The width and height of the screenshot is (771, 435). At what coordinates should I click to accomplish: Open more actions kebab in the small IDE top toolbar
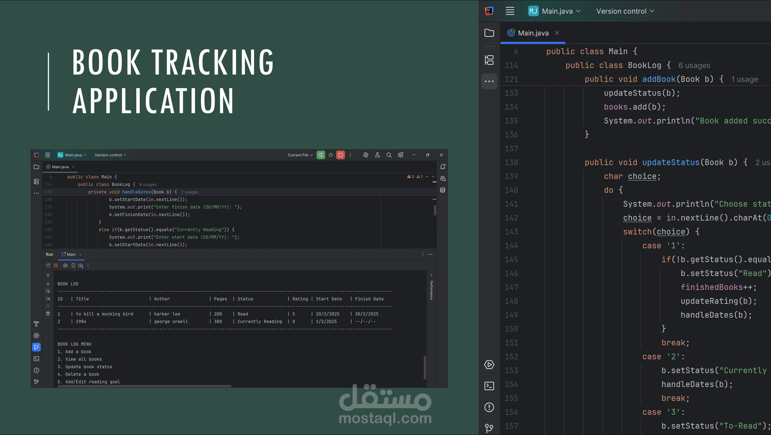[350, 155]
